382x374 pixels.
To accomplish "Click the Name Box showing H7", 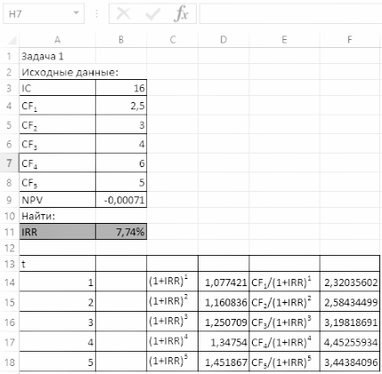I will tap(44, 13).
